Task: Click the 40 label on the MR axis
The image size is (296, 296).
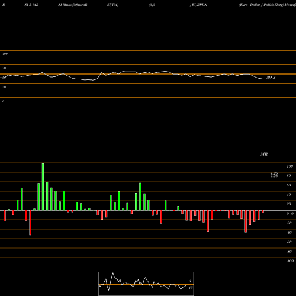Action: [x=289, y=195]
